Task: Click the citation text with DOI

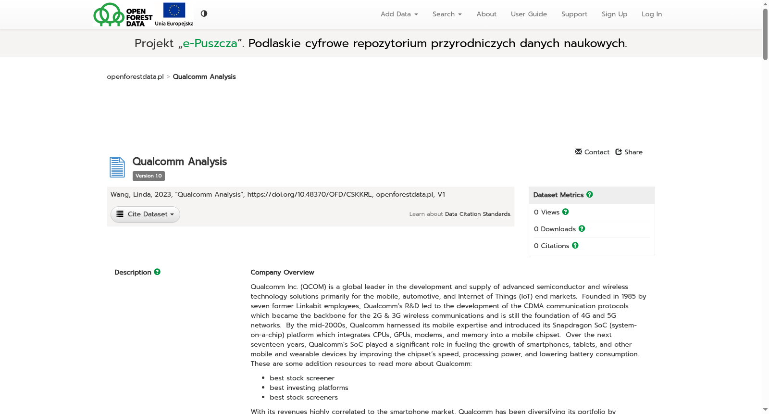Action: pyautogui.click(x=278, y=194)
